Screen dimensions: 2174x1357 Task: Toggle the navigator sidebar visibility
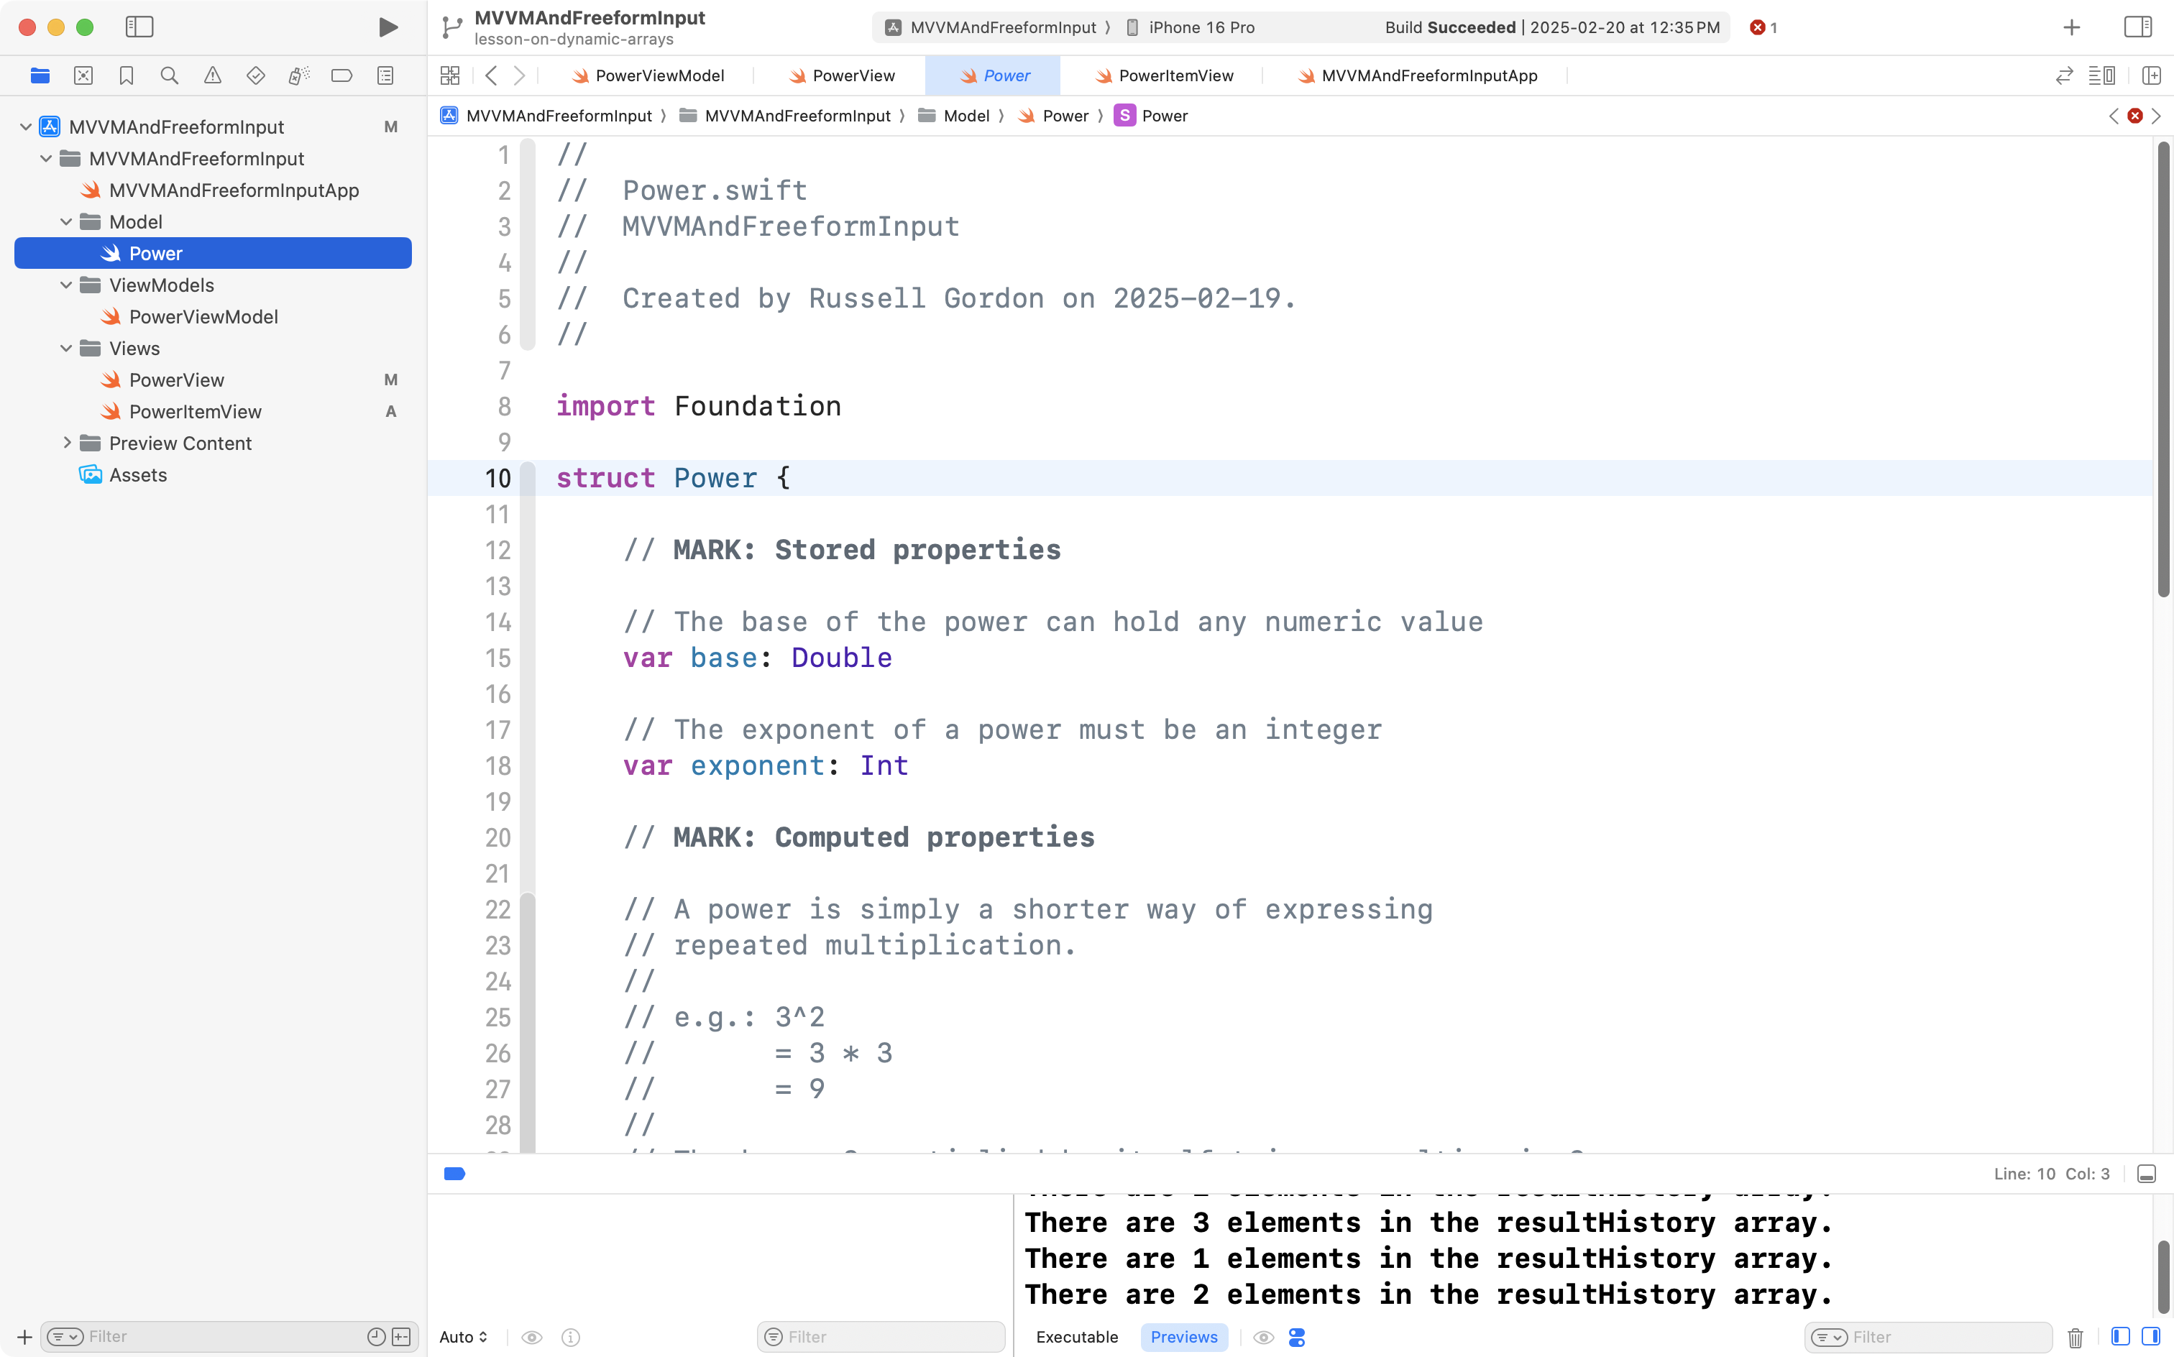[139, 27]
